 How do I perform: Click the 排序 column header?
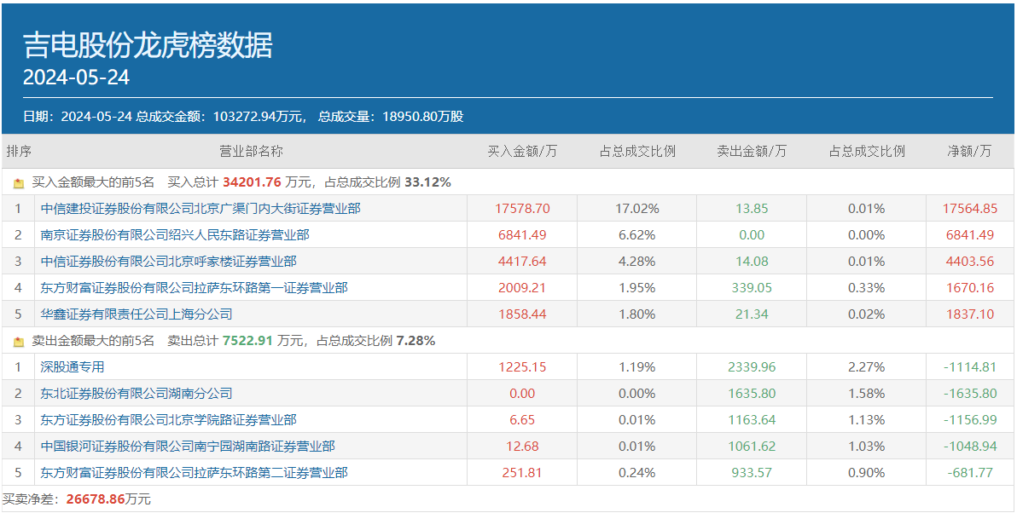click(19, 152)
